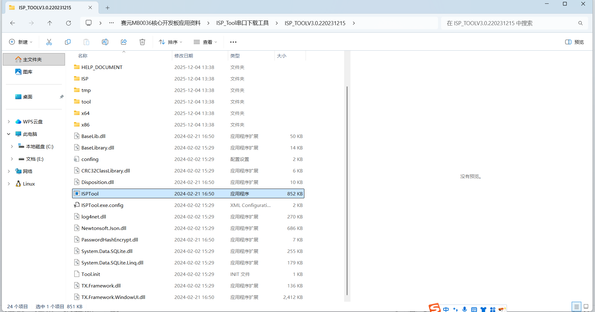Viewport: 595px width, 312px height.
Task: Toggle the 预览 preview pane
Action: 574,42
